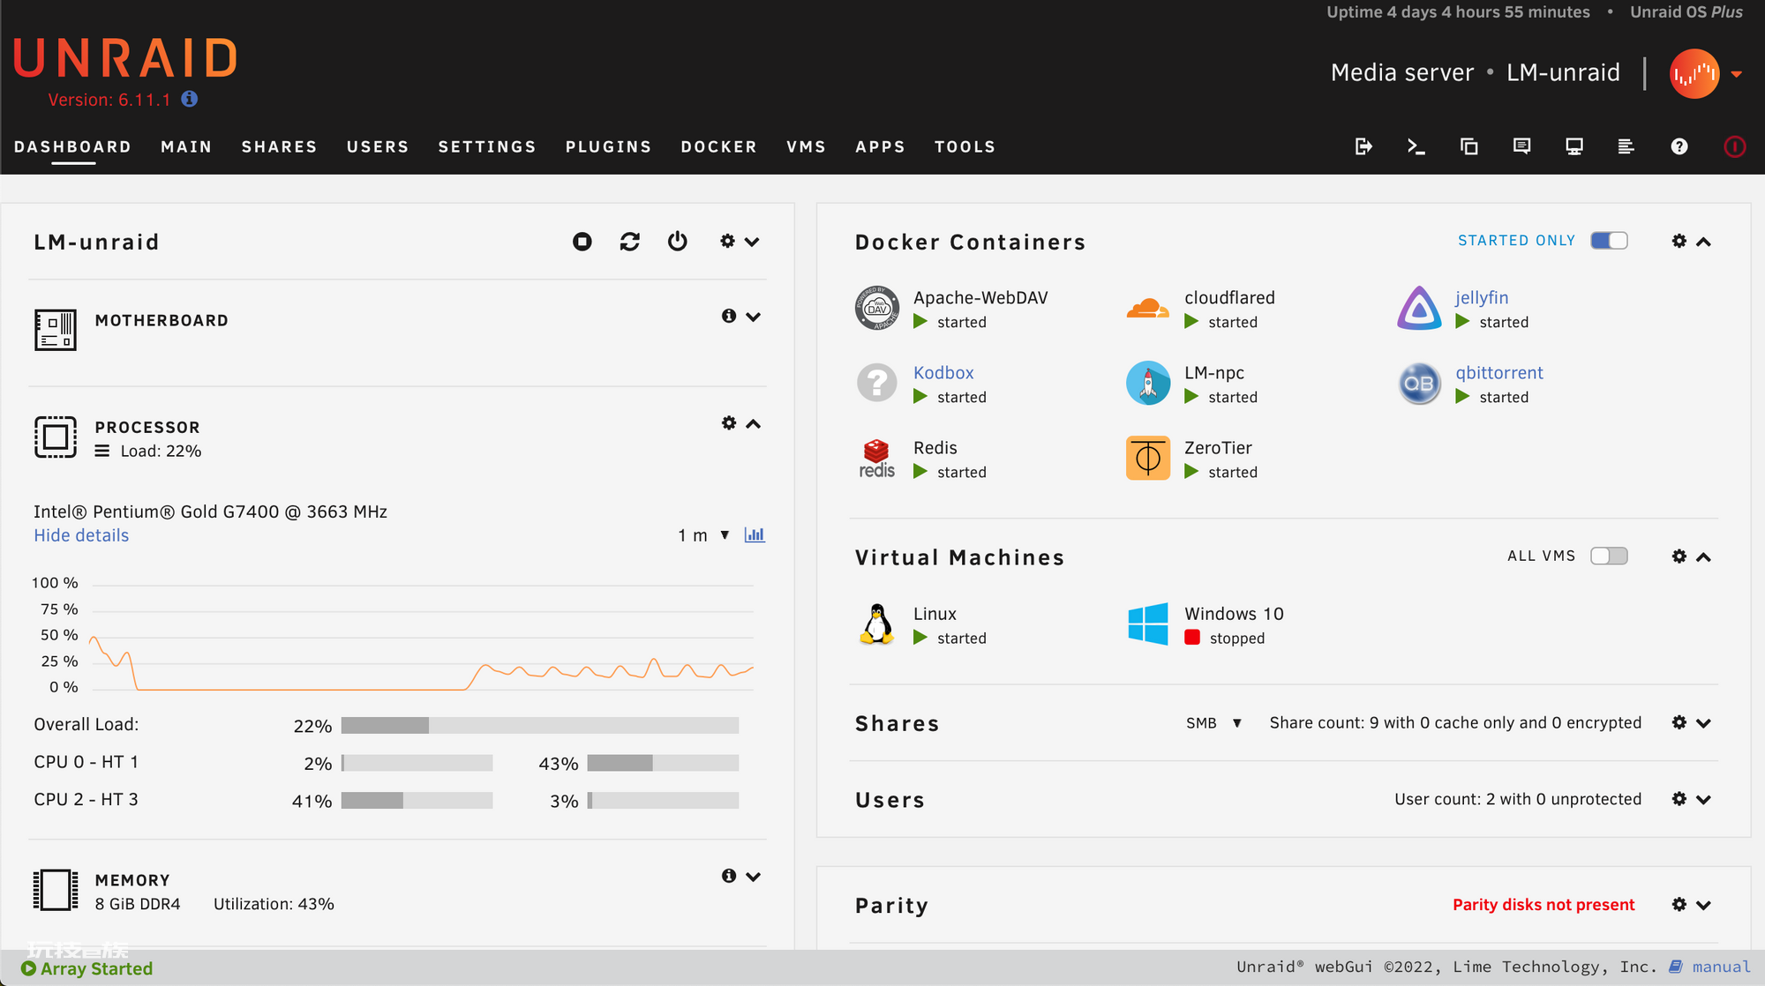Go to the Main tab
The height and width of the screenshot is (986, 1765).
[x=186, y=146]
